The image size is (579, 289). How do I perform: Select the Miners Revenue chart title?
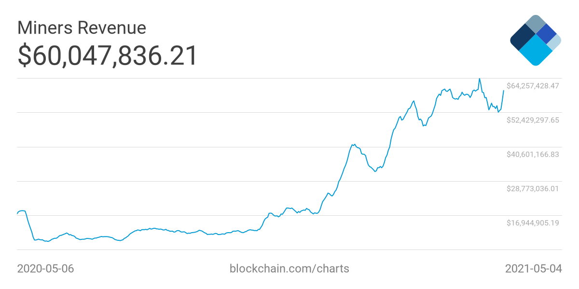point(82,27)
